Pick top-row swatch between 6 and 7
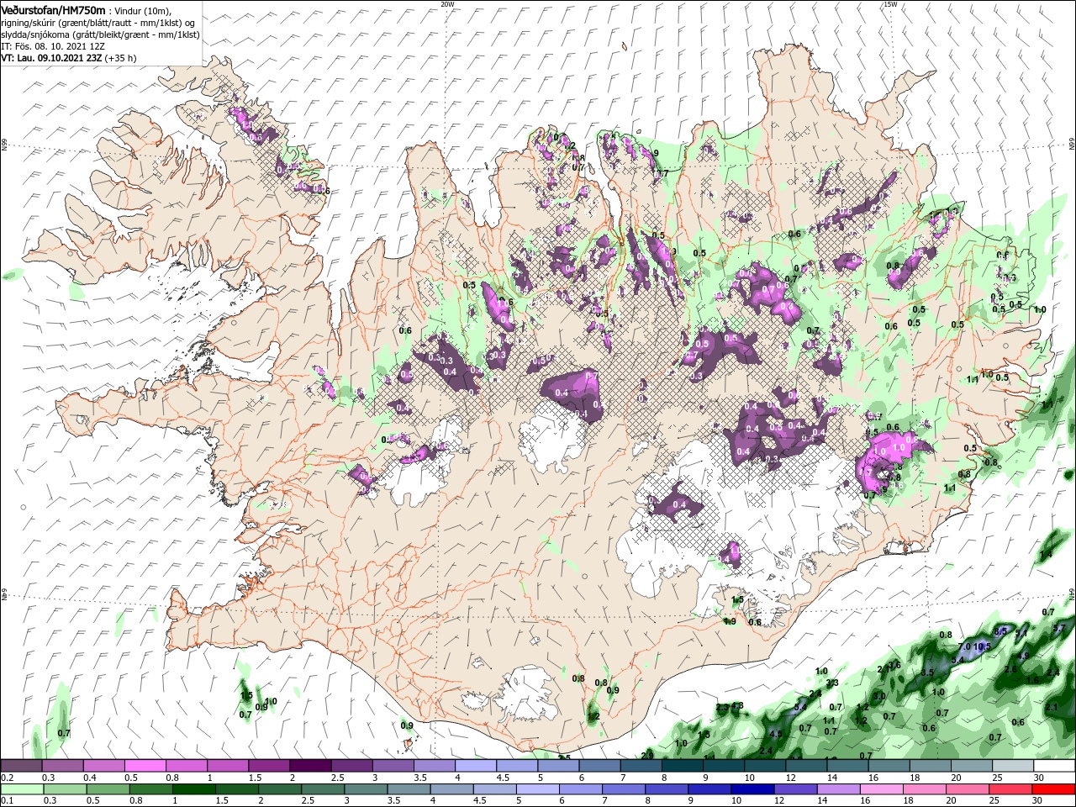Viewport: 1076px width, 807px height. 599,766
